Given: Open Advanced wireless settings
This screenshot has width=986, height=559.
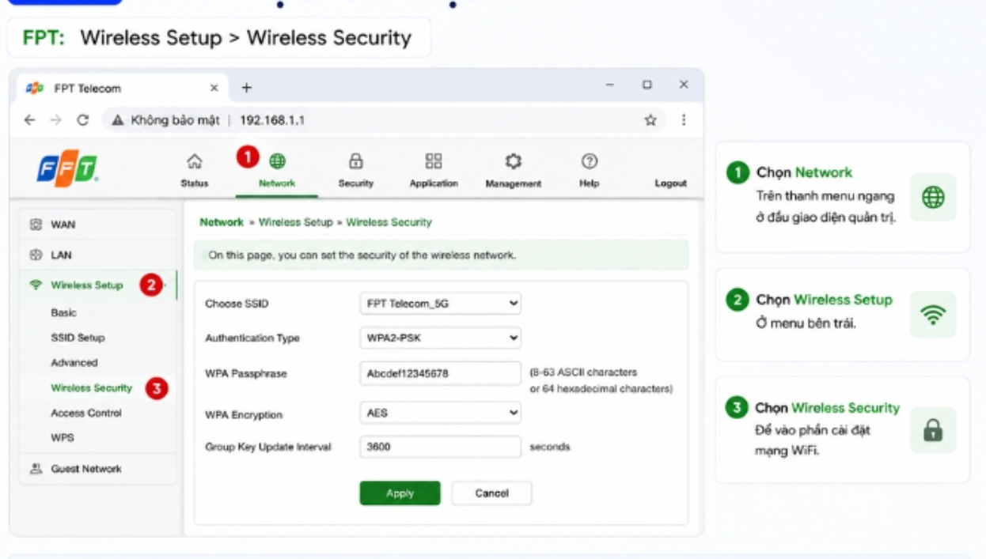Looking at the screenshot, I should [74, 363].
